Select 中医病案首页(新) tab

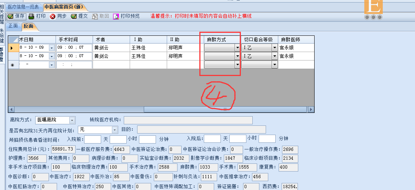[x=64, y=7]
